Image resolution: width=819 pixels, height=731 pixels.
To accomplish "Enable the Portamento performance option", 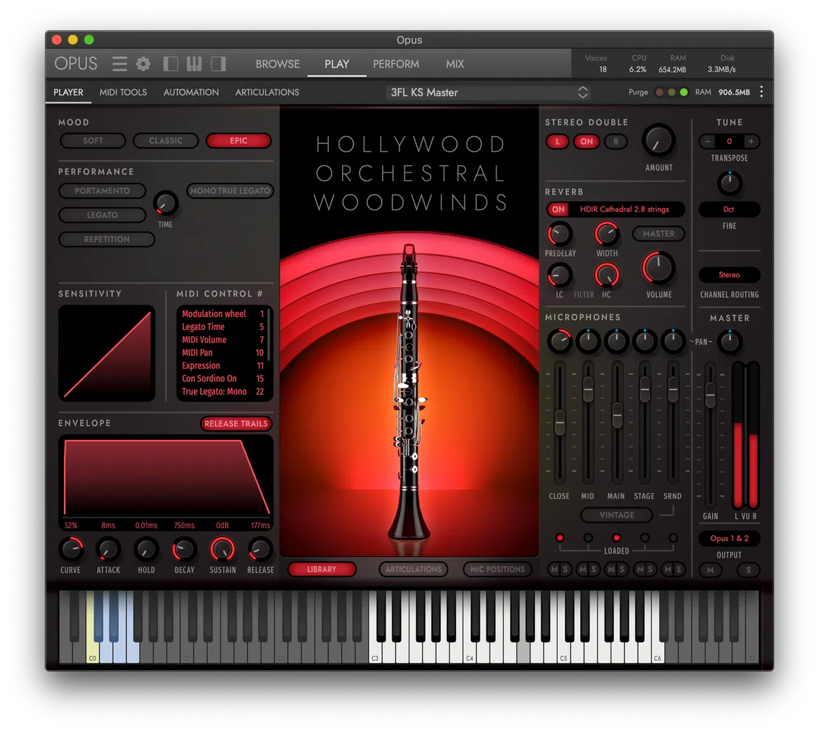I will coord(102,191).
